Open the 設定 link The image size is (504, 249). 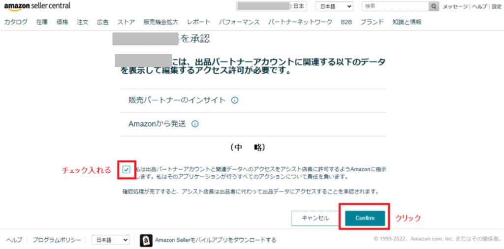pos(496,7)
